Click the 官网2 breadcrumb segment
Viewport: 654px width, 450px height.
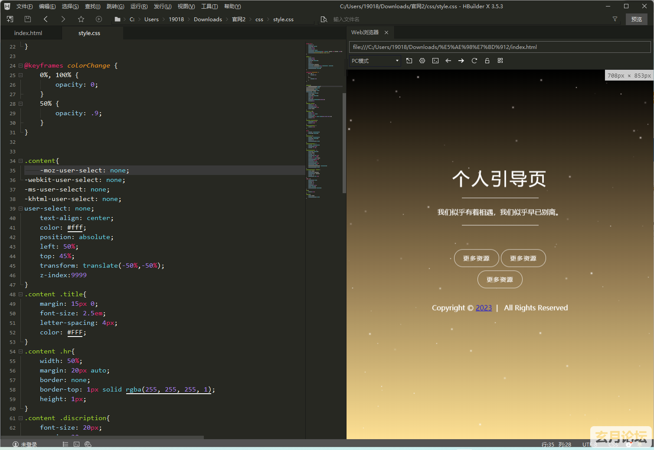[x=239, y=19]
